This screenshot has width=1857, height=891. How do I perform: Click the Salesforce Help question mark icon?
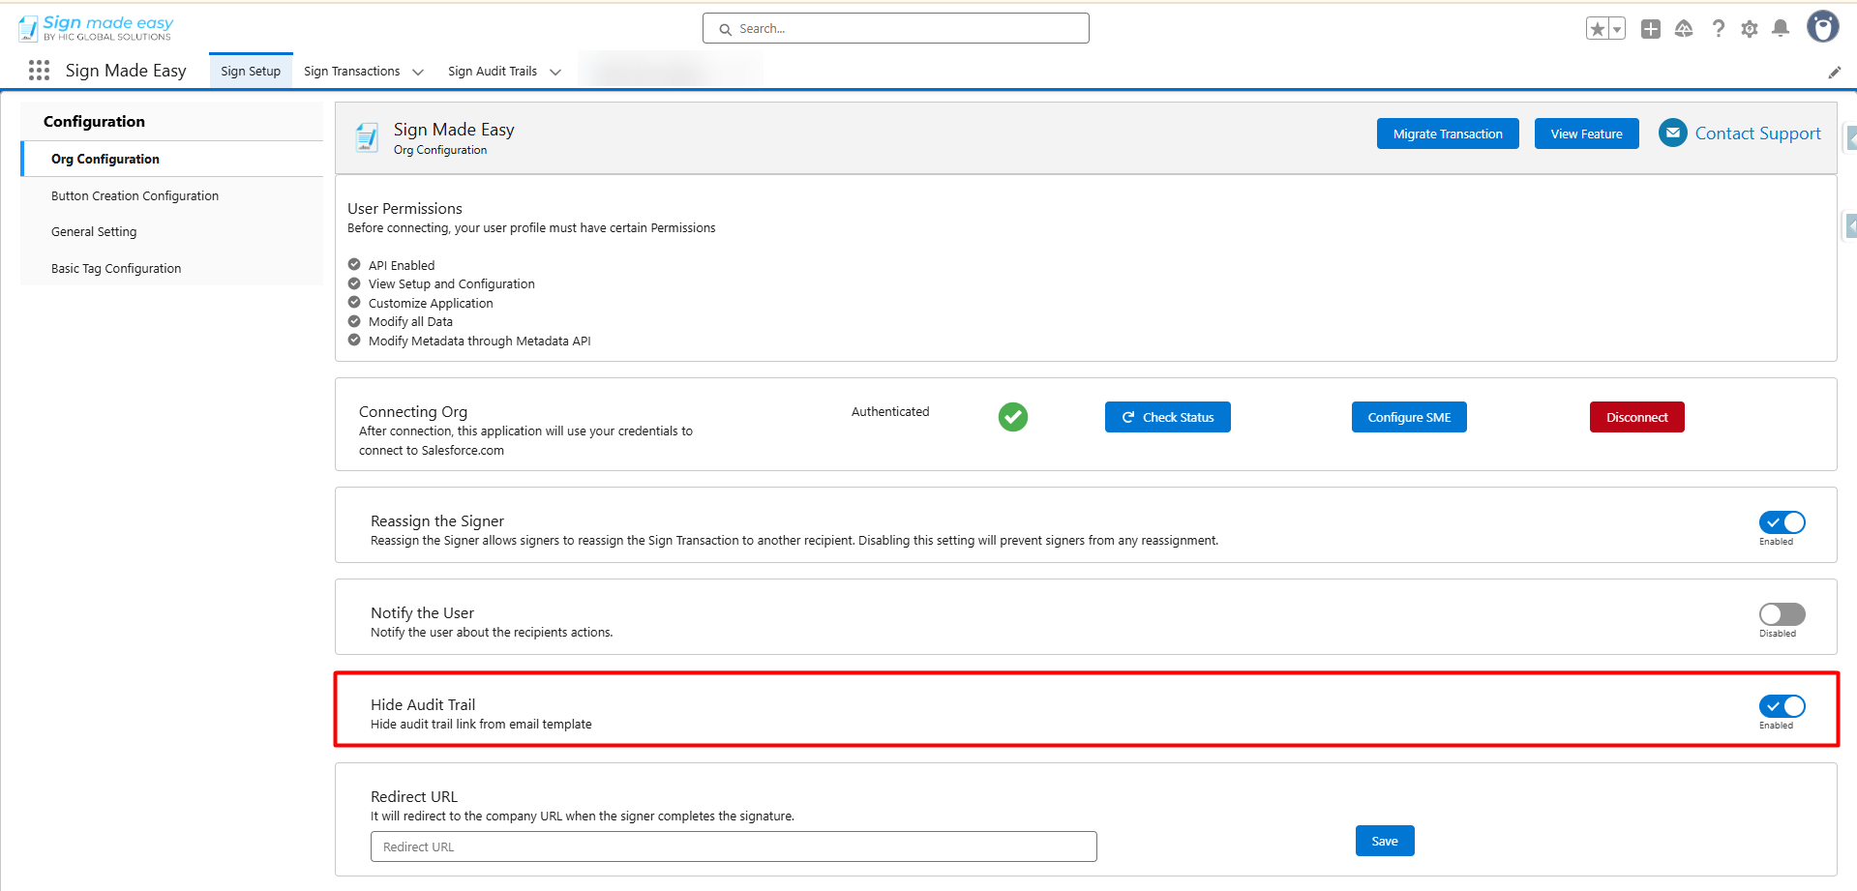1718,29
